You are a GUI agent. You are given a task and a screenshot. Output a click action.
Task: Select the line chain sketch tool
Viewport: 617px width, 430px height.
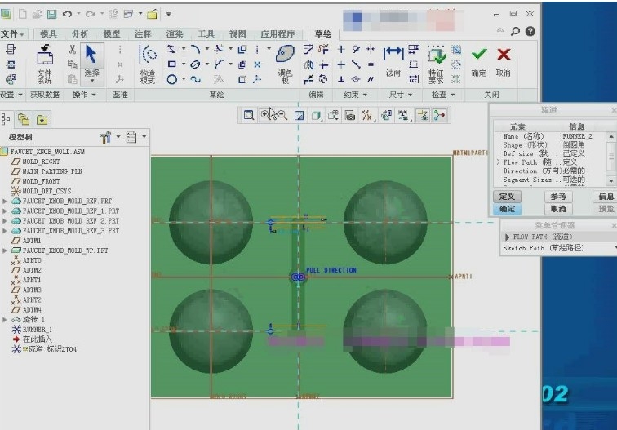click(171, 49)
